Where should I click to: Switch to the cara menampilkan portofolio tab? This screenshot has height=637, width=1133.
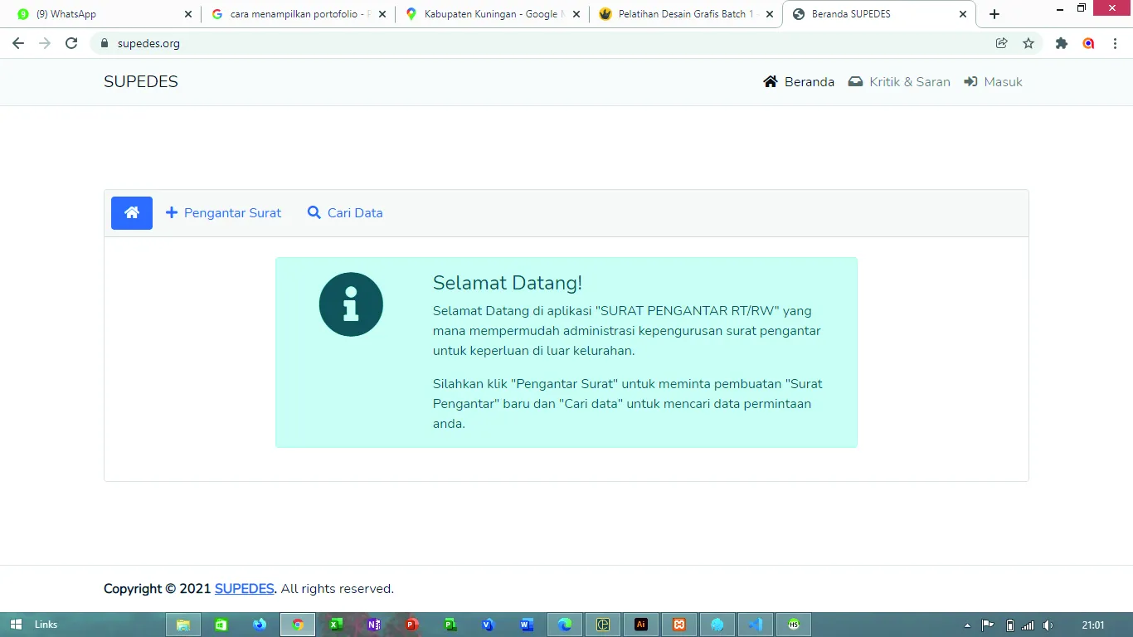tap(299, 14)
